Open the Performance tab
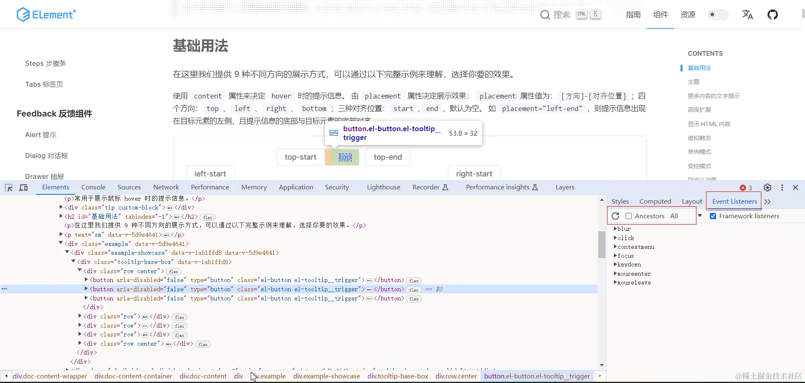The height and width of the screenshot is (383, 805). point(210,187)
